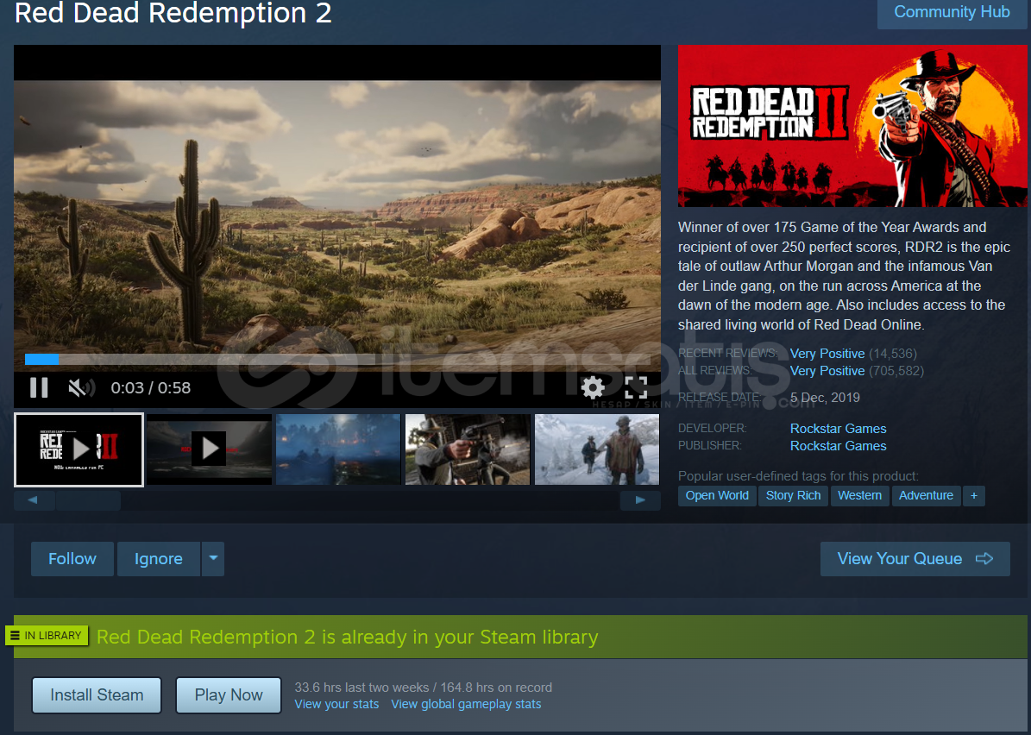Pause the trailer video

[39, 388]
